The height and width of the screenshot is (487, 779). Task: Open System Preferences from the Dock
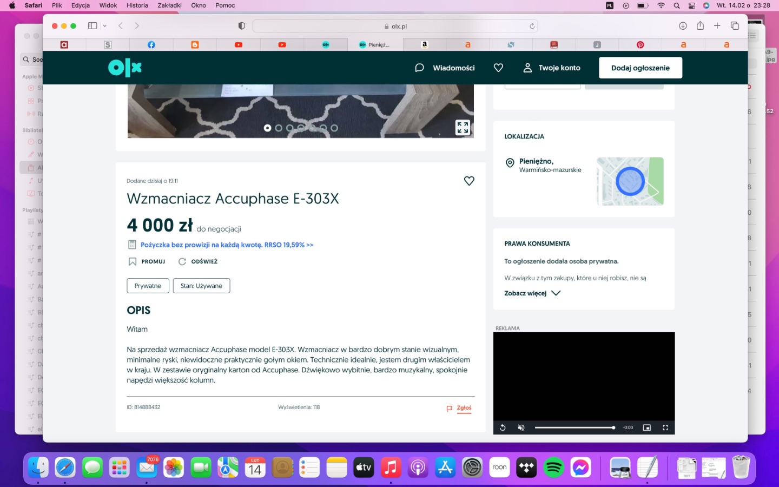click(472, 468)
